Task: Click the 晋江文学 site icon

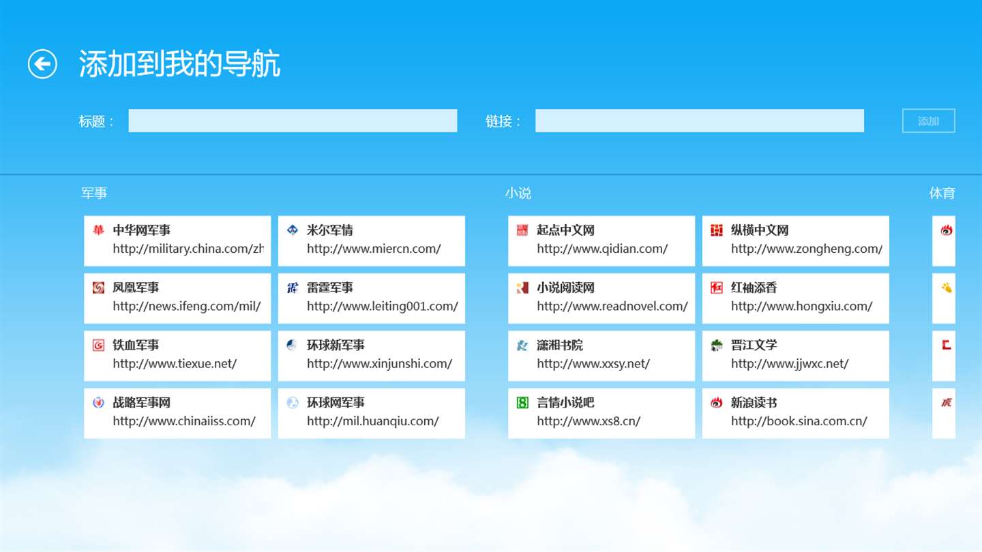Action: [x=717, y=345]
